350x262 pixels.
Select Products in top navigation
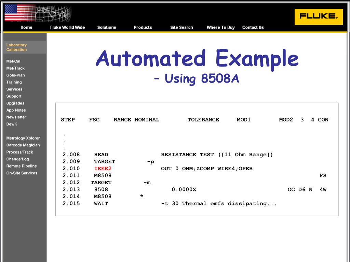pyautogui.click(x=143, y=27)
